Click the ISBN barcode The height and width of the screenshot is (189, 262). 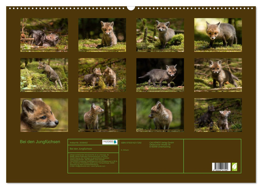pos(221,167)
